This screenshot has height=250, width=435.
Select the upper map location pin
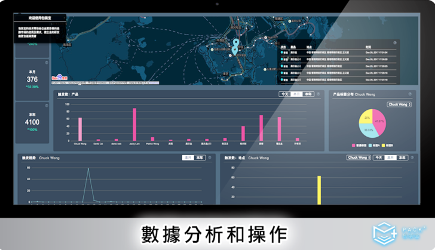[x=236, y=42]
